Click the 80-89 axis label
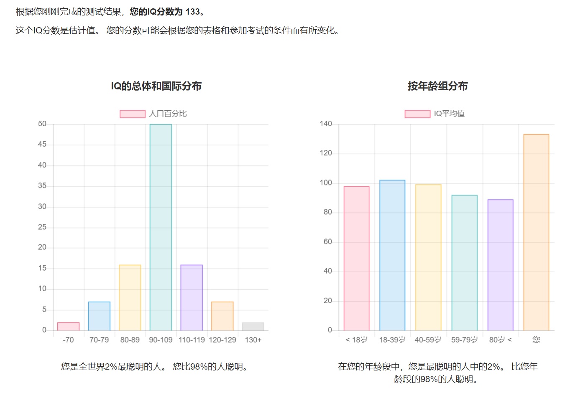This screenshot has height=393, width=588. tap(130, 340)
